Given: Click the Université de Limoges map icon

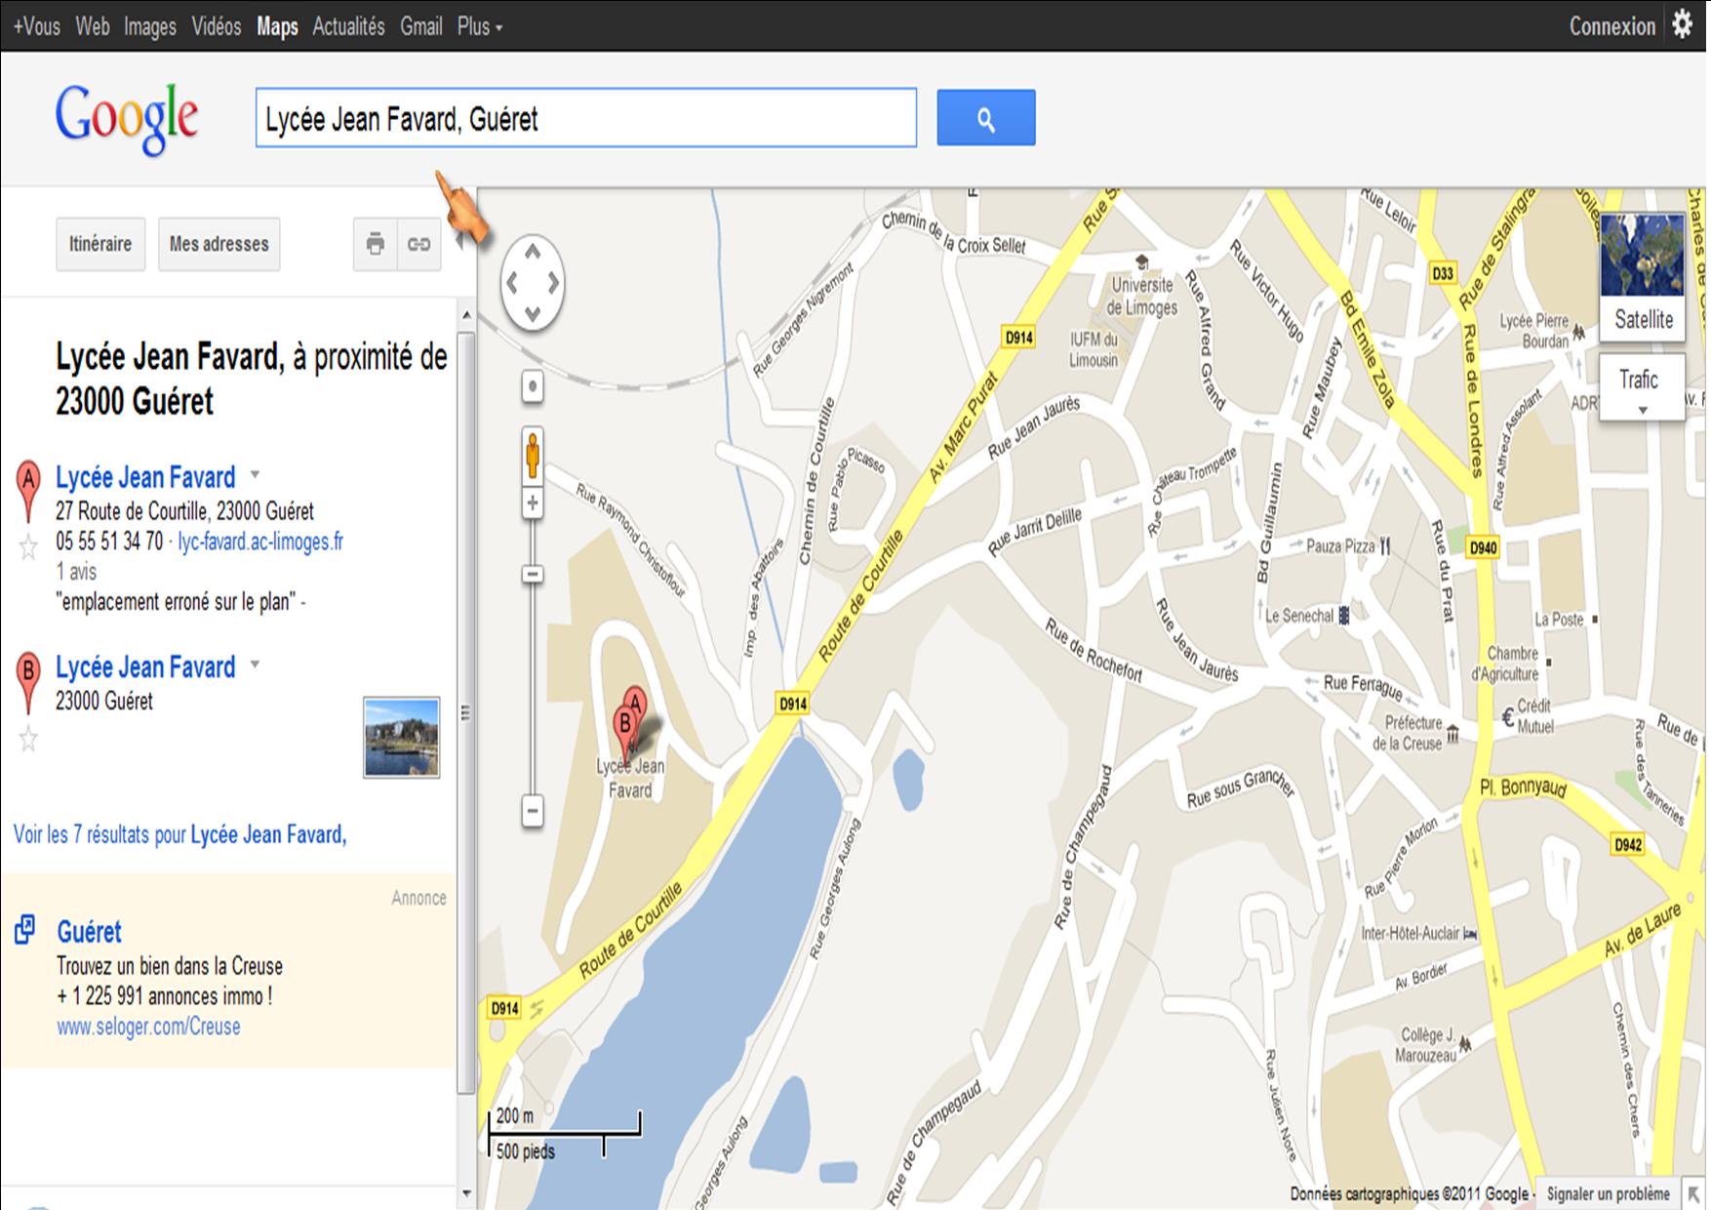Looking at the screenshot, I should [1140, 262].
